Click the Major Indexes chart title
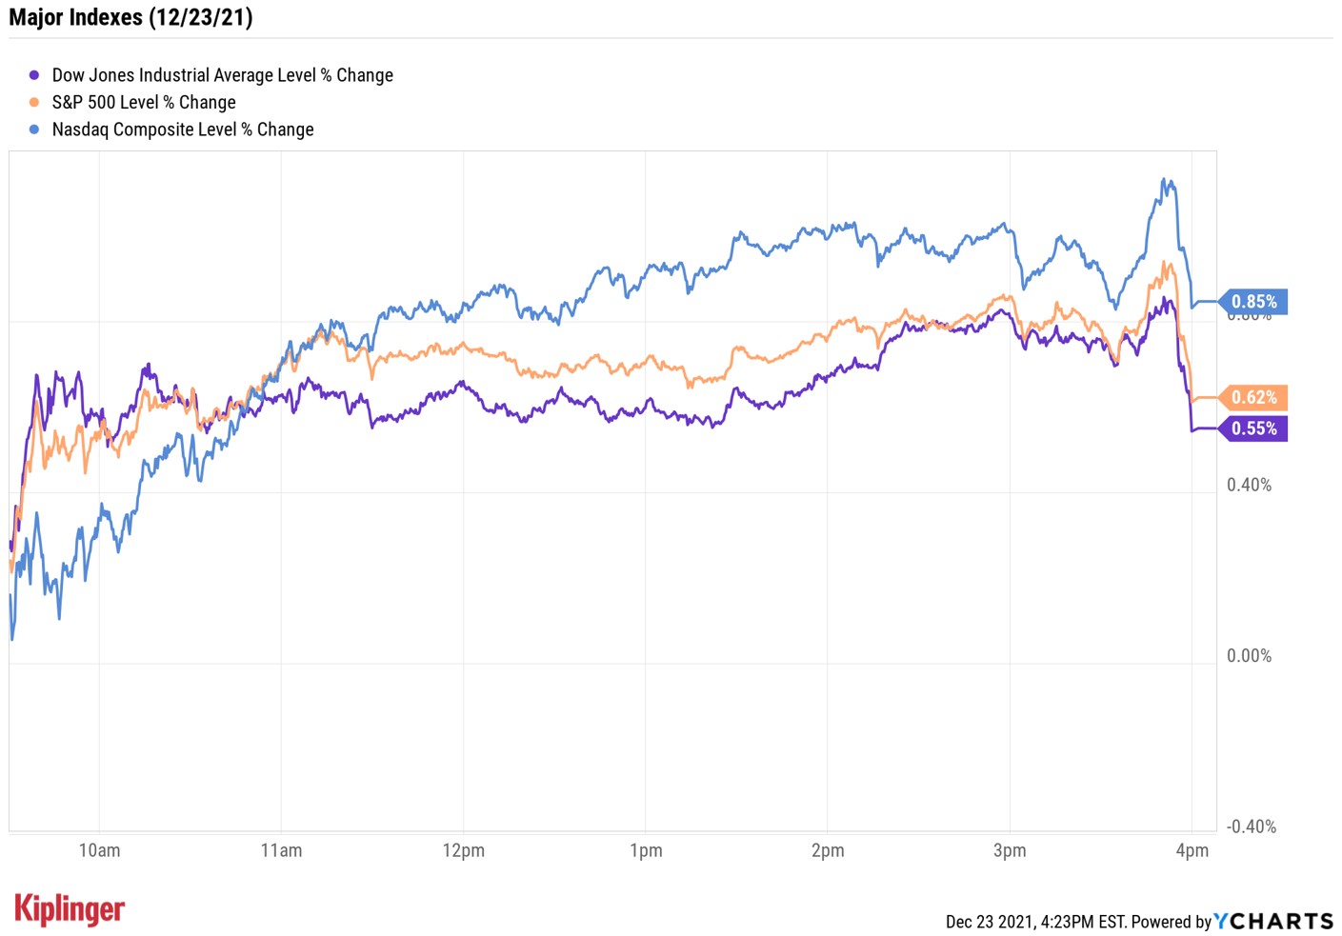1342x936 pixels. (x=130, y=17)
